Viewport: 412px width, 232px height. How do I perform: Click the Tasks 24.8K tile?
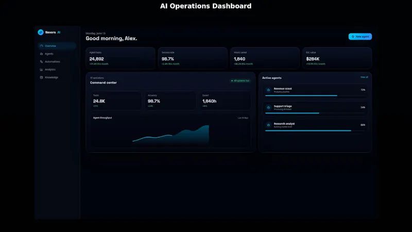tap(116, 101)
